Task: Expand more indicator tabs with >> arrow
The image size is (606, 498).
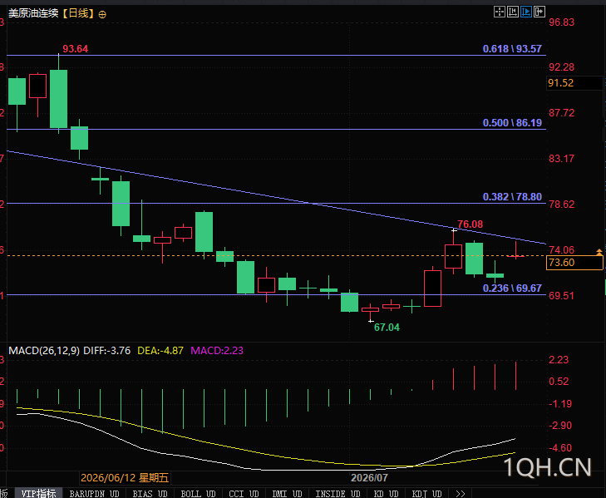Action: pyautogui.click(x=461, y=493)
